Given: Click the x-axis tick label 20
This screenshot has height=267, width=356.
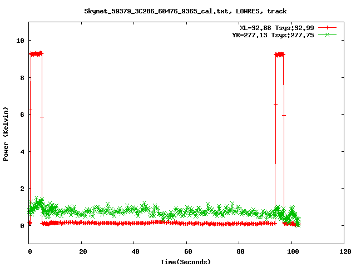Looking at the screenshot, I should (83, 251).
